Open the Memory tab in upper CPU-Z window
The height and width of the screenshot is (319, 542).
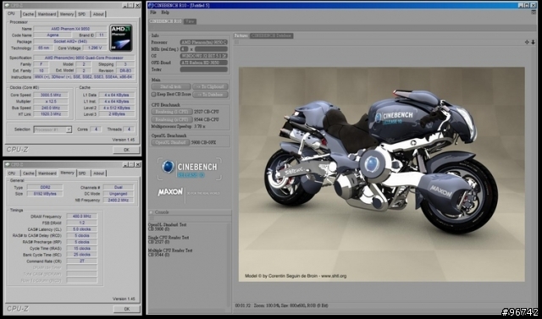[x=67, y=14]
